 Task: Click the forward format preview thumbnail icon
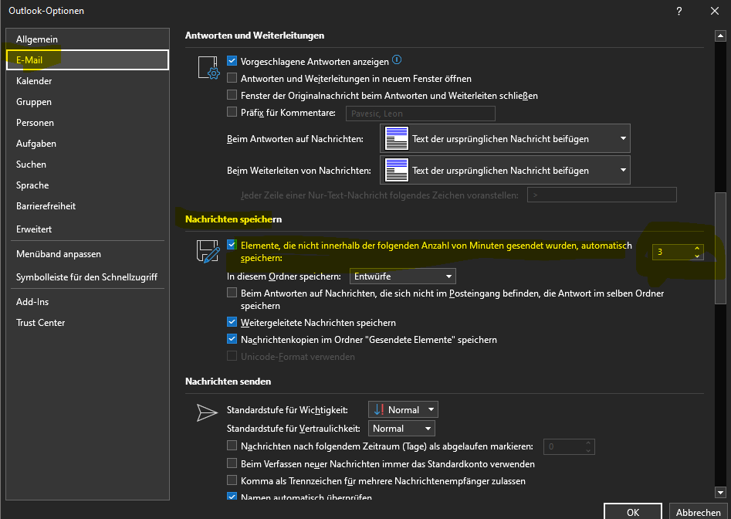397,170
